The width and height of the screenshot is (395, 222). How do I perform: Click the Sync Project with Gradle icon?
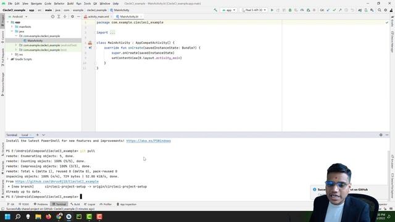360,10
